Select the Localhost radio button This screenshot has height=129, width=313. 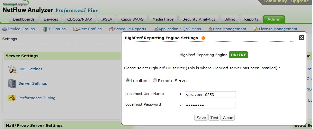(x=128, y=81)
